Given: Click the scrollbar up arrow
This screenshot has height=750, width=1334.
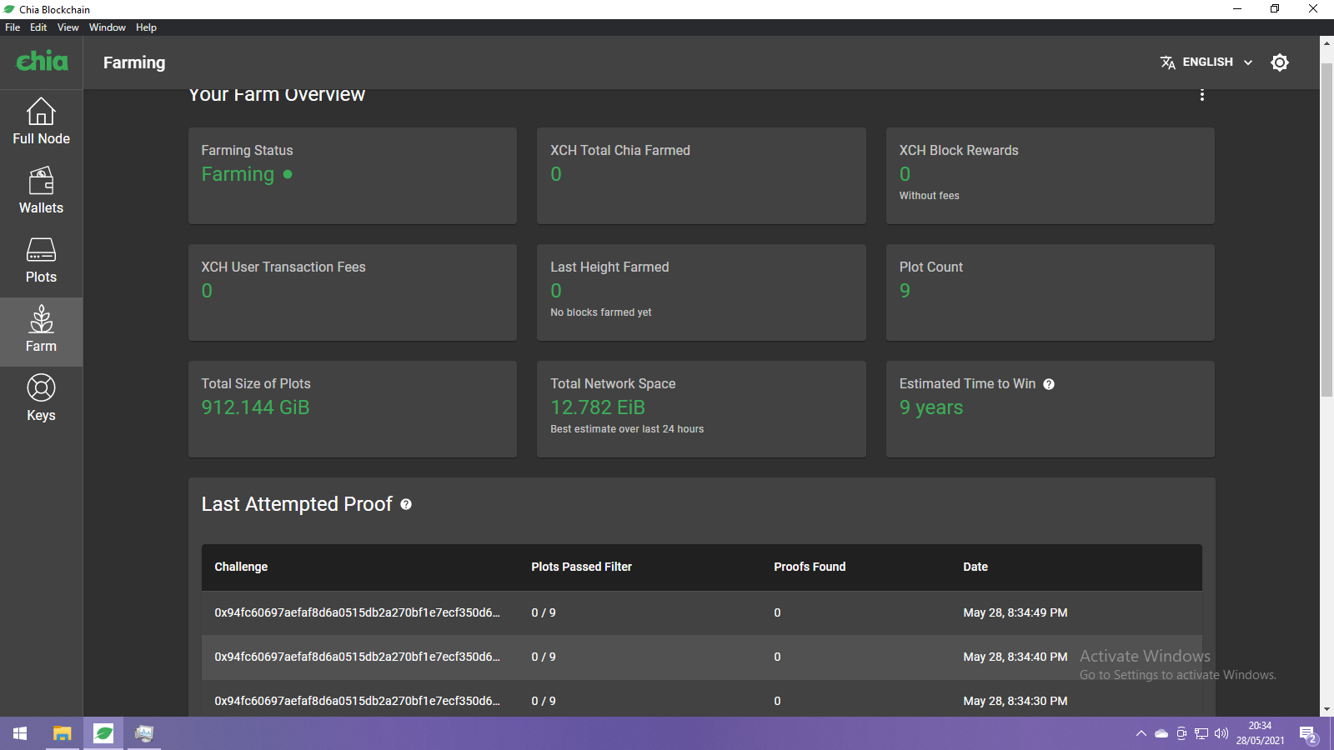Looking at the screenshot, I should [x=1326, y=42].
